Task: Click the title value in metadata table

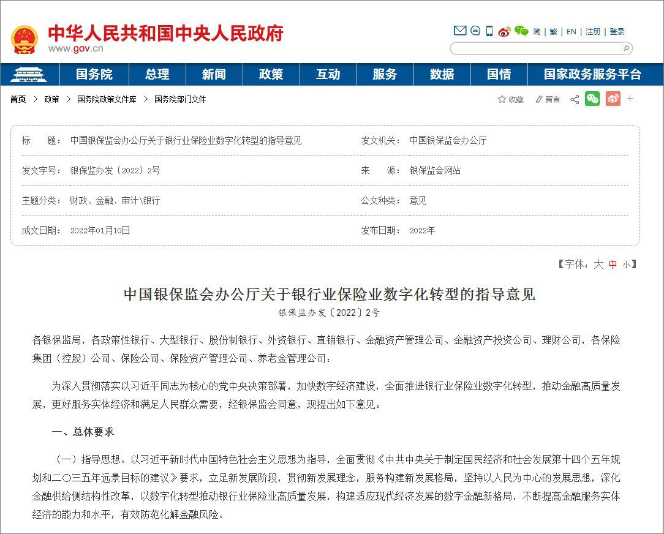Action: pos(186,140)
